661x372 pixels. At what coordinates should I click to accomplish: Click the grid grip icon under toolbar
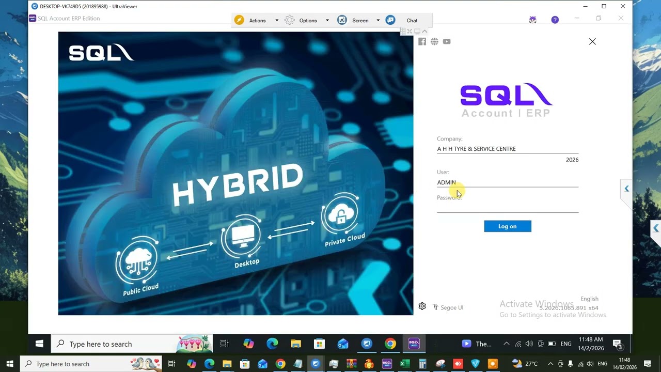(x=403, y=31)
